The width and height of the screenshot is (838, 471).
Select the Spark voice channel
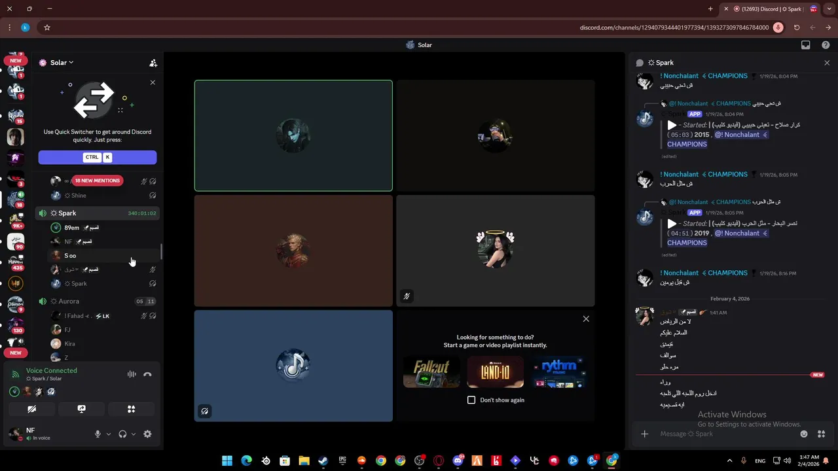tap(97, 213)
